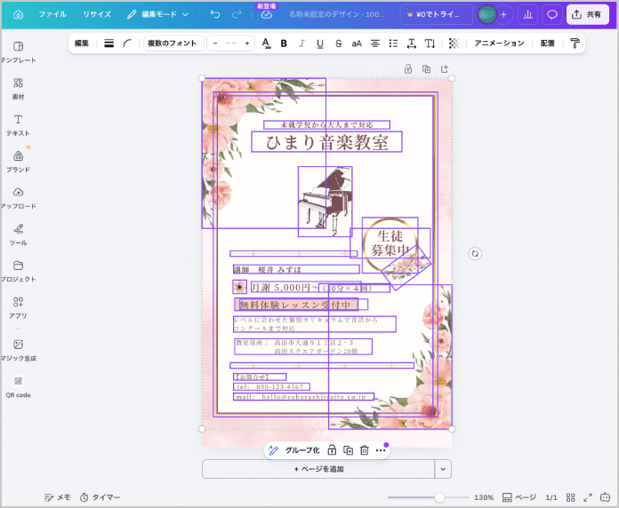
Task: Click the ¥0でトライ upgrade button
Action: coord(436,14)
